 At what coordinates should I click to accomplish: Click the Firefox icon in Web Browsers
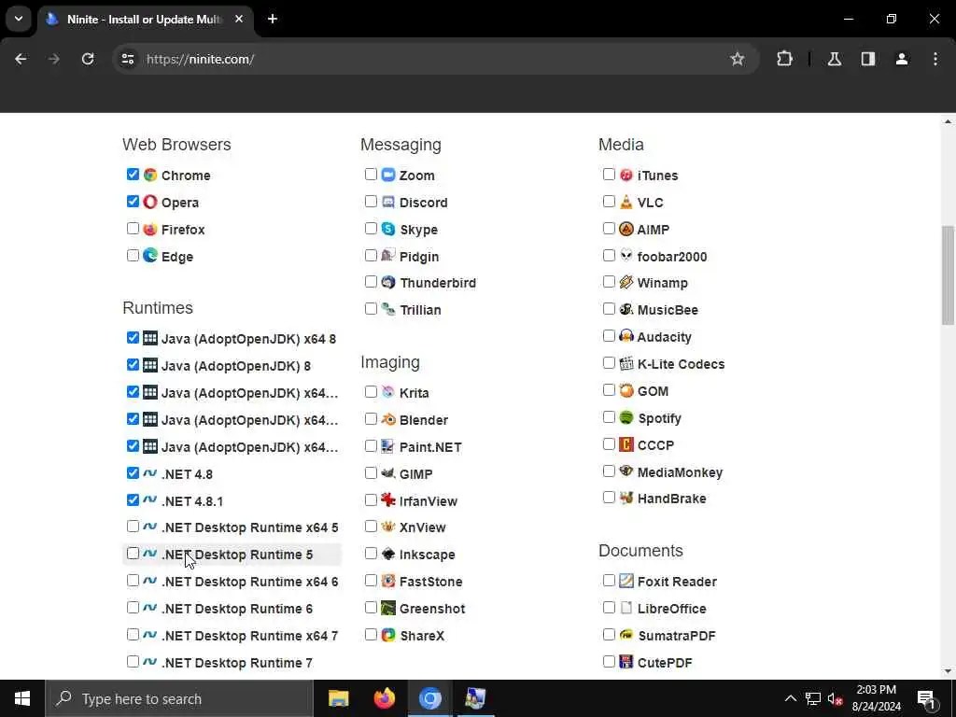pos(150,230)
